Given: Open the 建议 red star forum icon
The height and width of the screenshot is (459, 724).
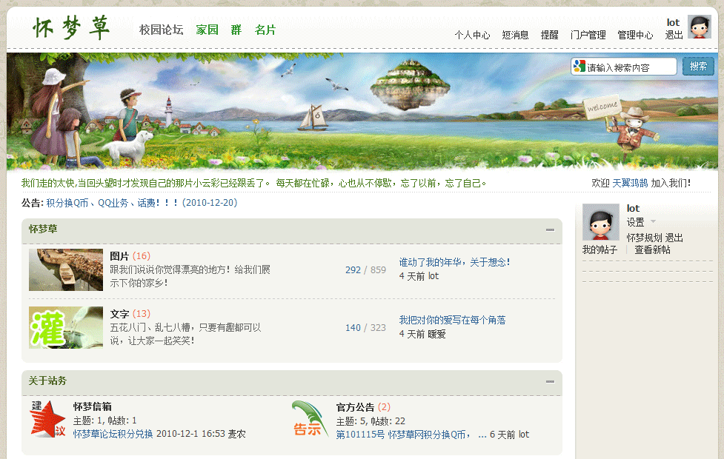Looking at the screenshot, I should pyautogui.click(x=48, y=419).
